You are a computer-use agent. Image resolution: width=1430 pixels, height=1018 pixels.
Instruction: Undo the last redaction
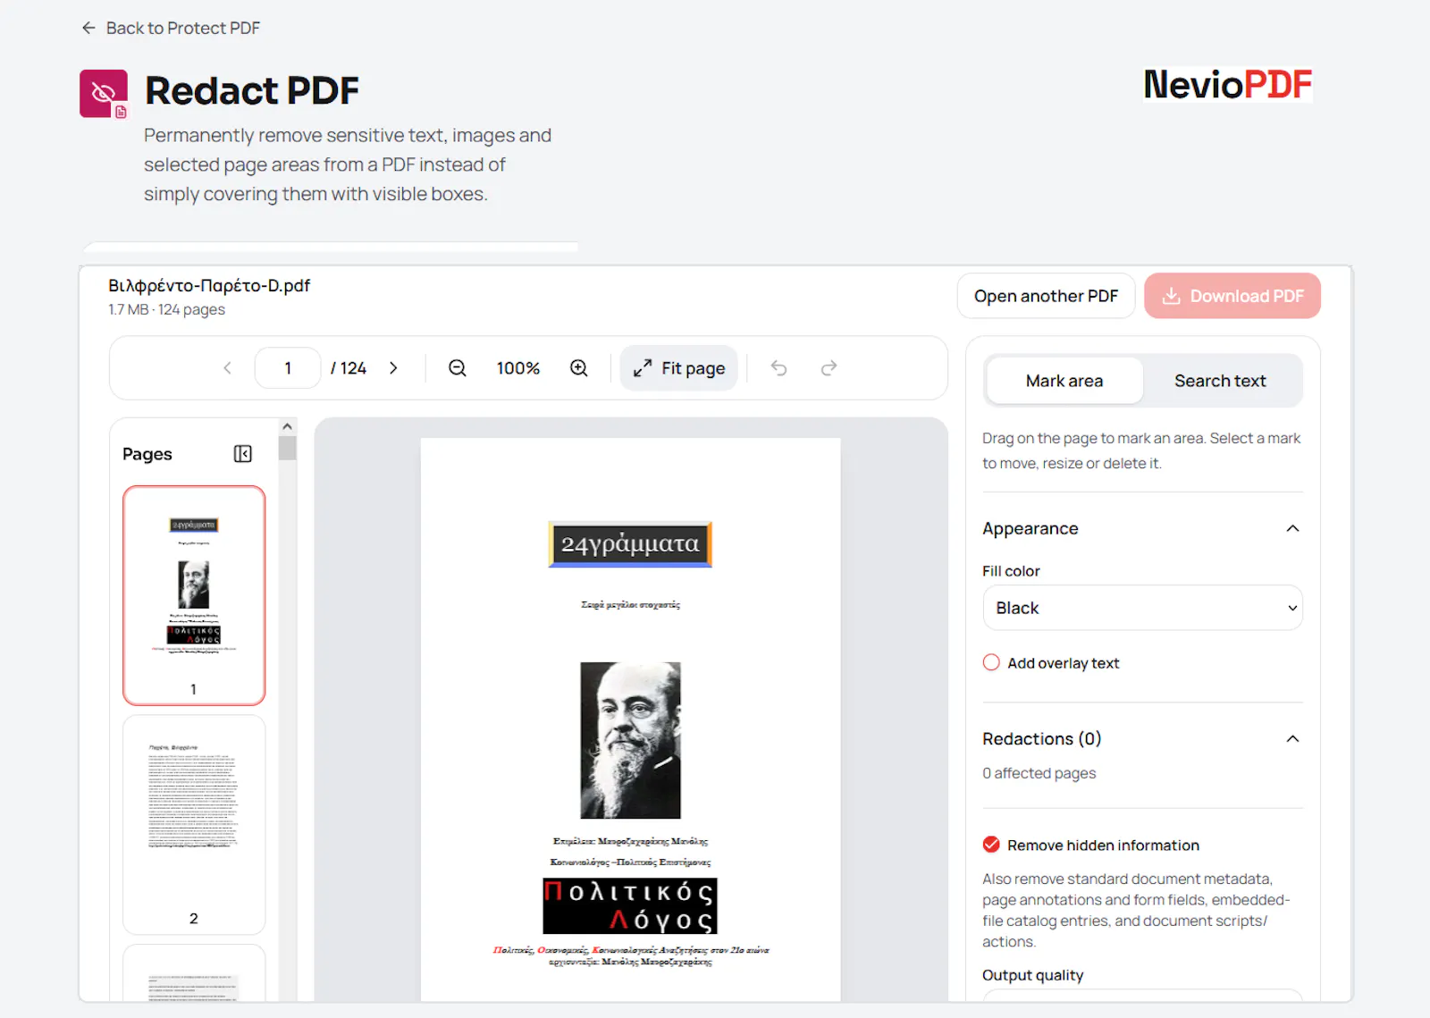coord(779,368)
